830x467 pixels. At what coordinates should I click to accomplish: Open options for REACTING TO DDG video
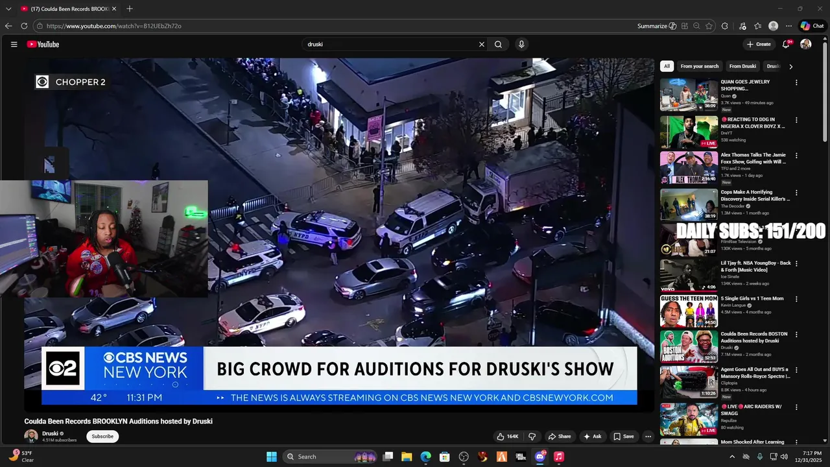(x=796, y=120)
